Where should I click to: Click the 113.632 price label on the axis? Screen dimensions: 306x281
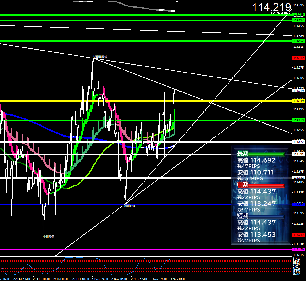[298, 178]
